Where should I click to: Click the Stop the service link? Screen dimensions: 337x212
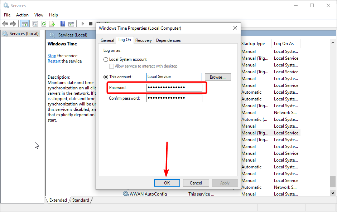52,56
